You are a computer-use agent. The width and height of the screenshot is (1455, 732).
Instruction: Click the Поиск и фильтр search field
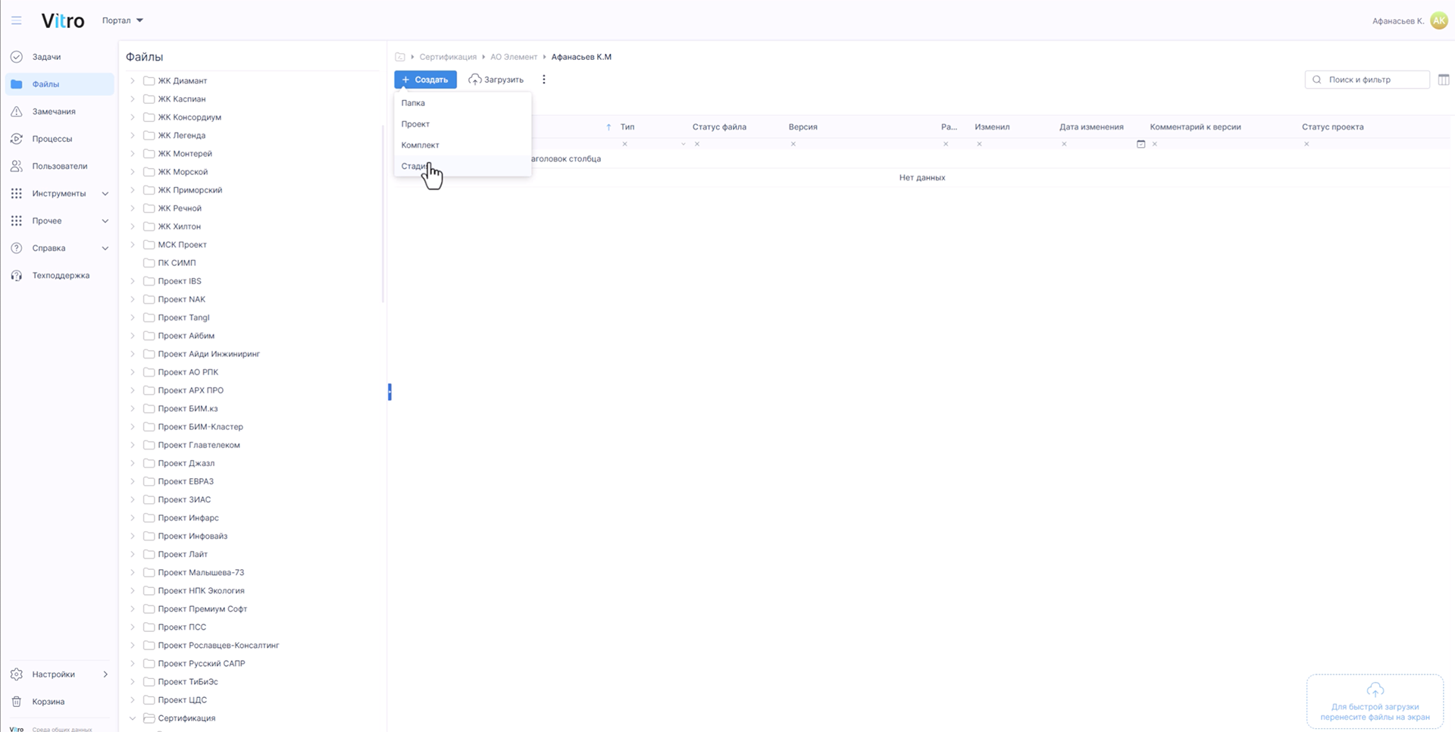click(x=1367, y=80)
